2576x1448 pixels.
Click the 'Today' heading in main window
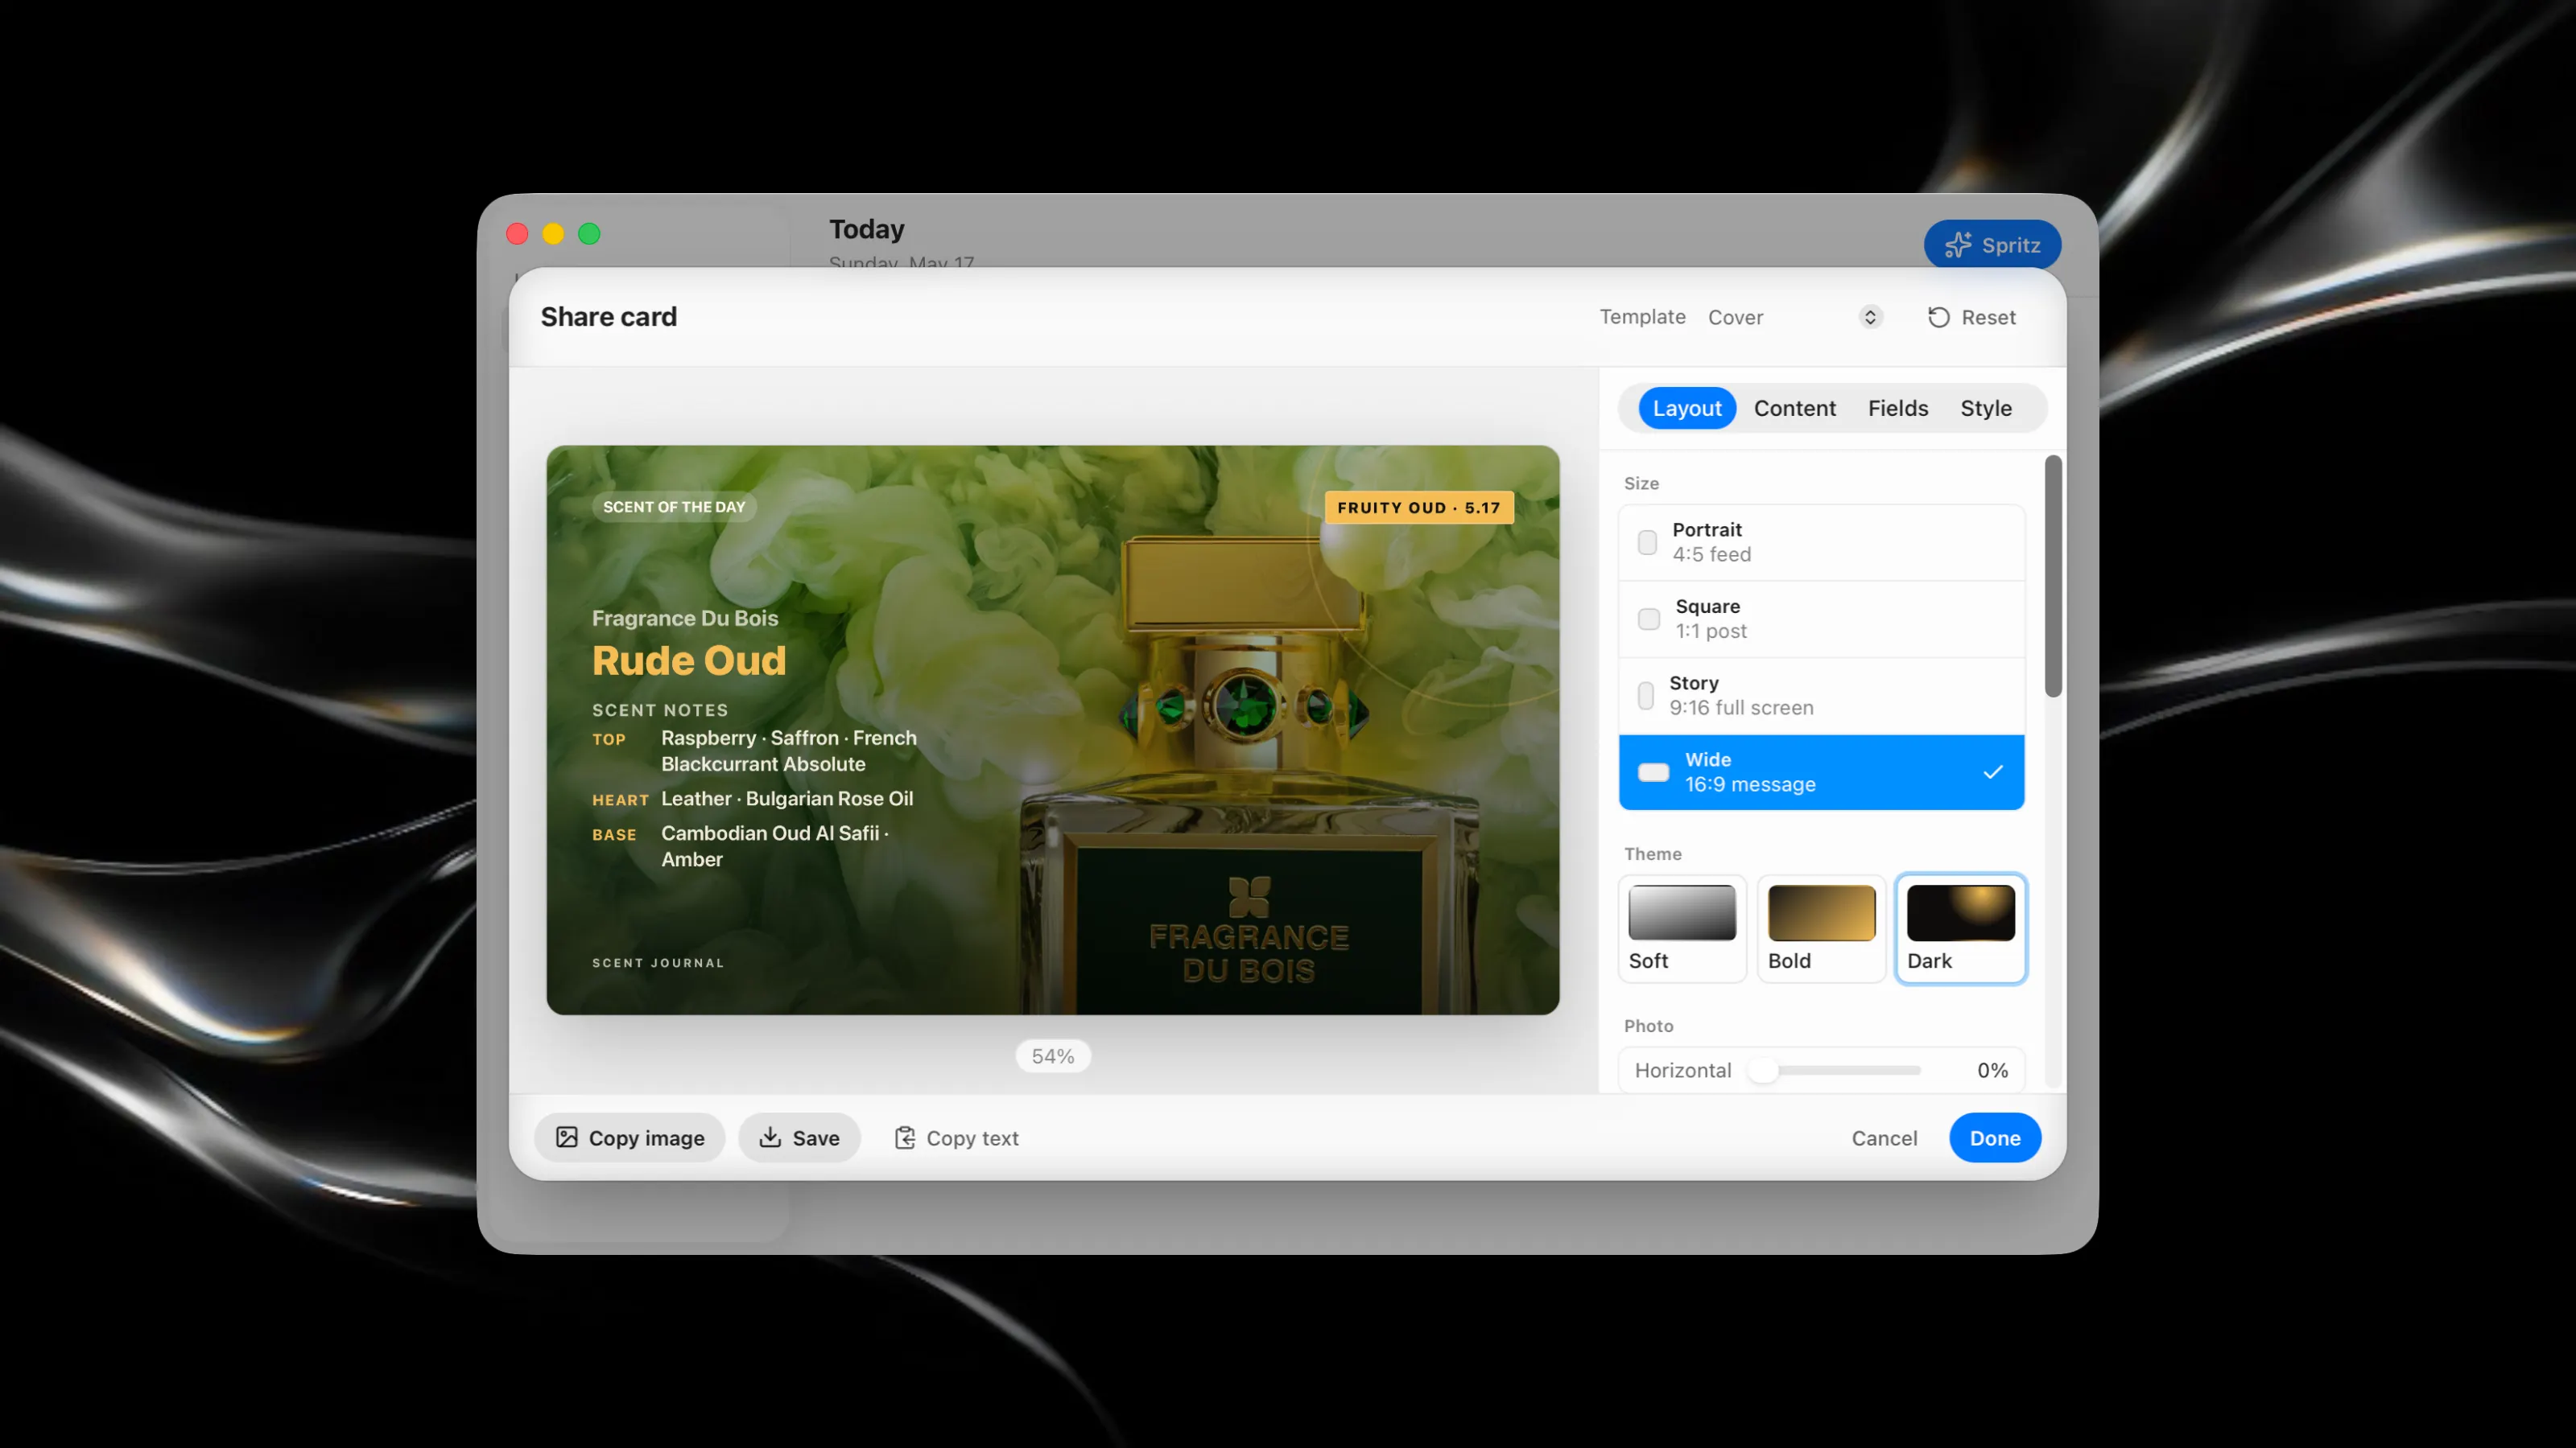(x=866, y=228)
